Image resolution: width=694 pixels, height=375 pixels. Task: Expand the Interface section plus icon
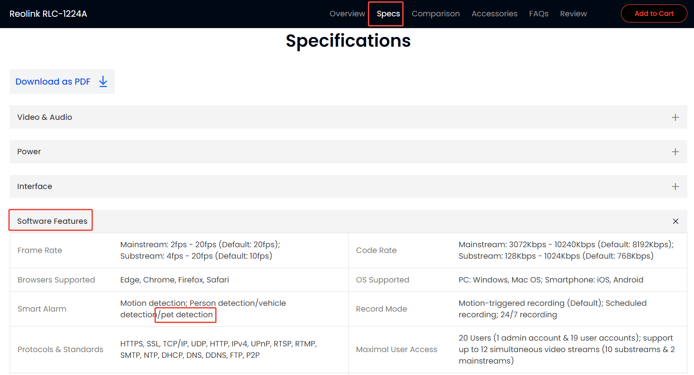(x=675, y=186)
